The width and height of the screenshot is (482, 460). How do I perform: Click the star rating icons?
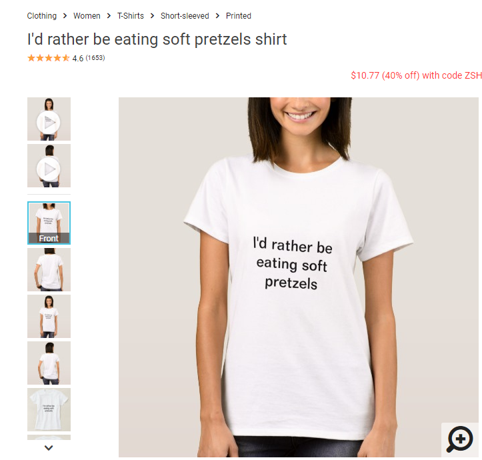(x=49, y=58)
